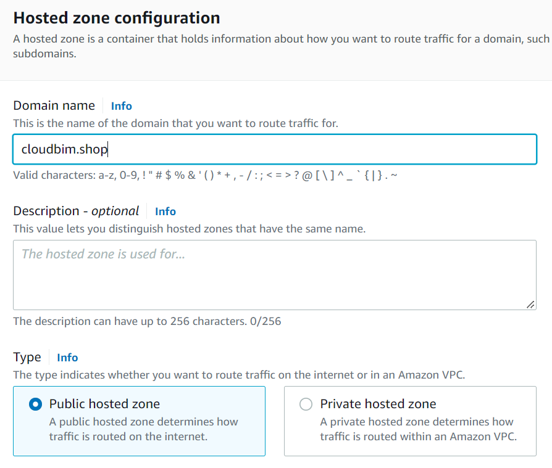Select the Public hosted zone radio button
This screenshot has width=552, height=468.
[x=36, y=404]
